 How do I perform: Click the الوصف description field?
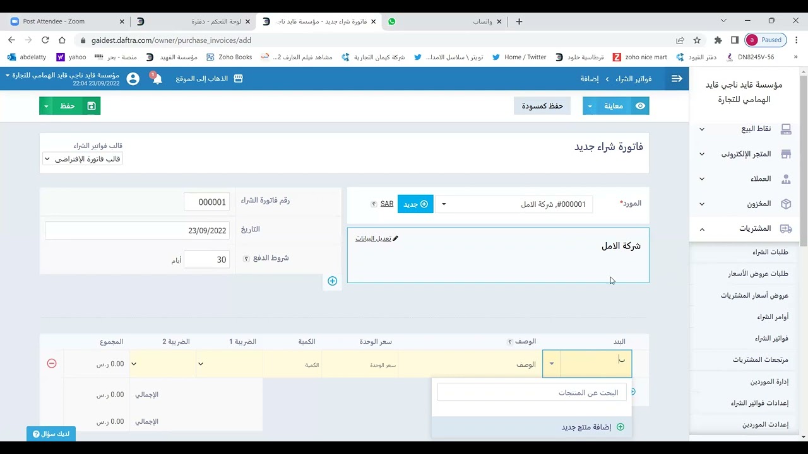point(470,364)
